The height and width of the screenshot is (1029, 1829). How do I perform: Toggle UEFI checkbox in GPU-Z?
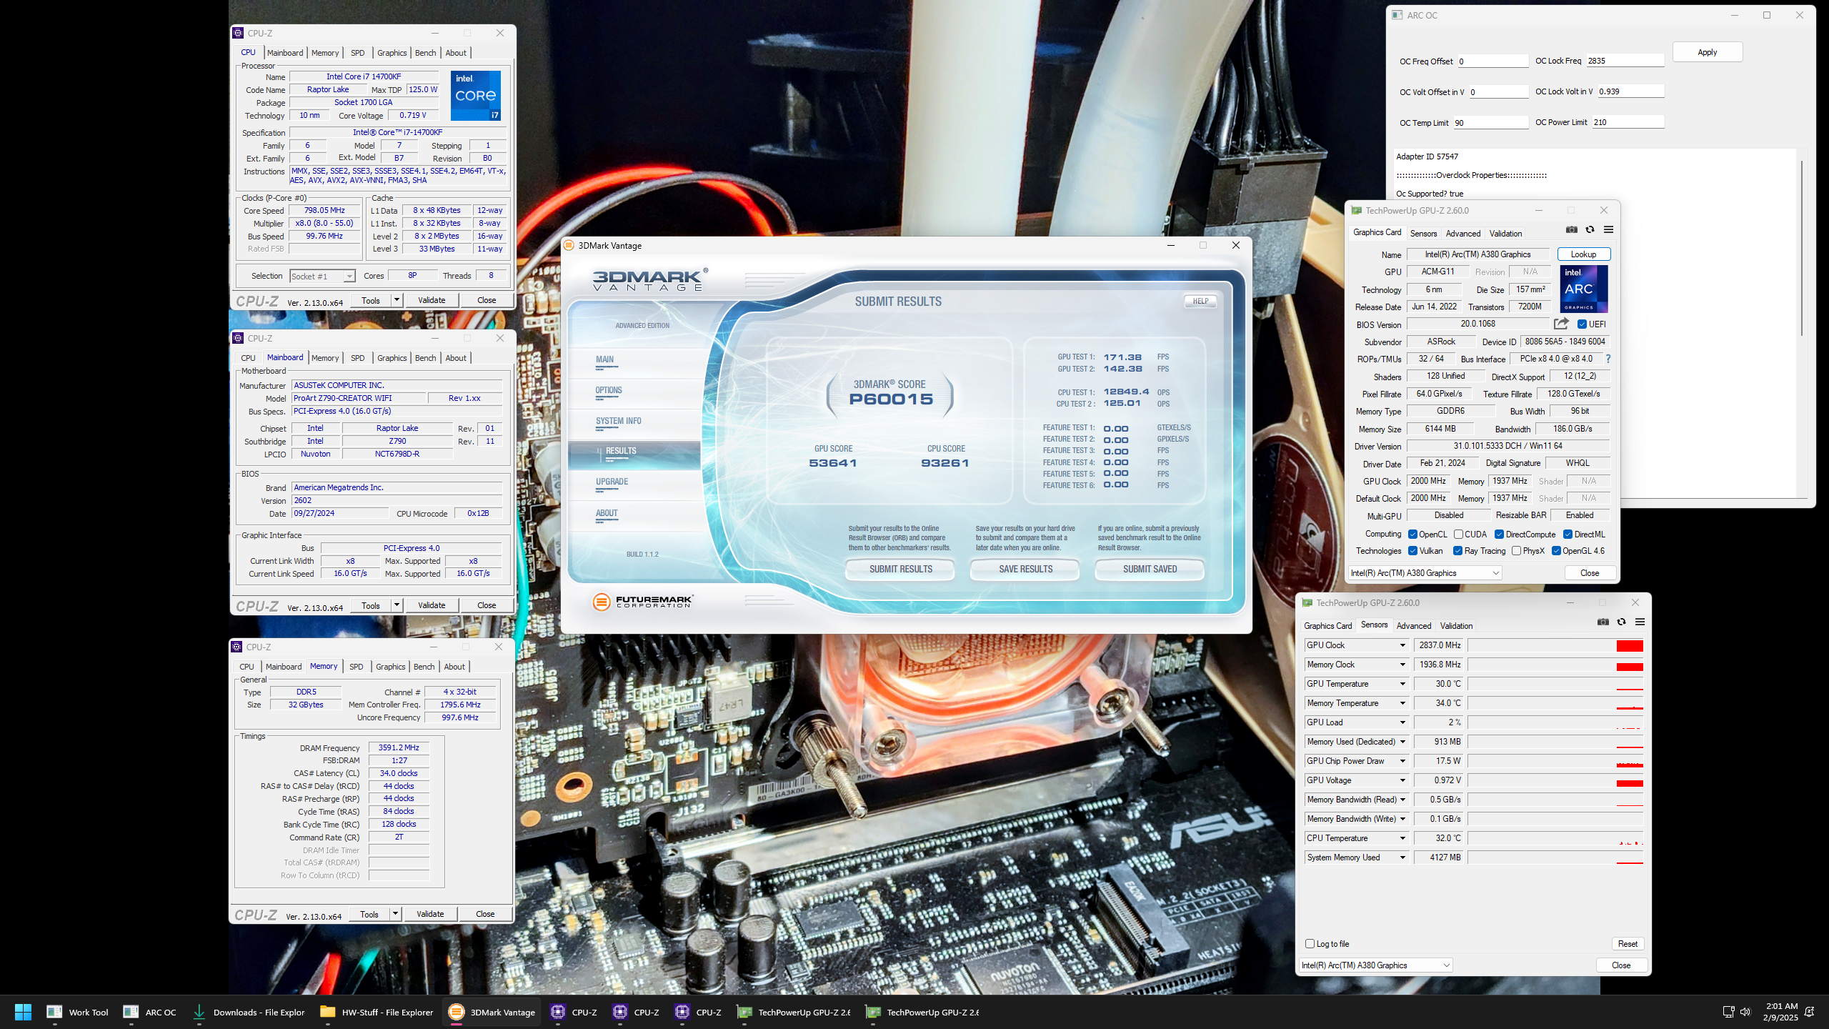coord(1581,324)
